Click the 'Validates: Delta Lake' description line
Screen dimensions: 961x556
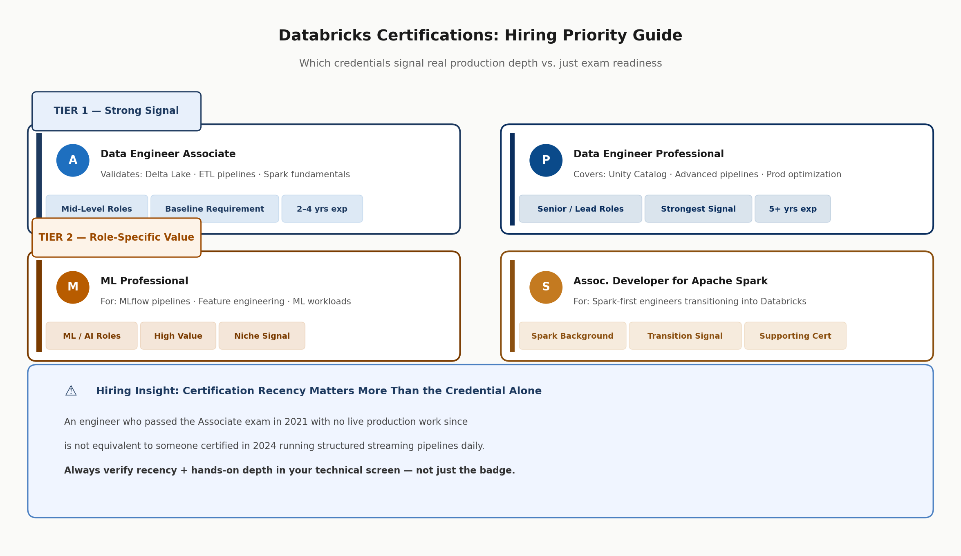(225, 174)
